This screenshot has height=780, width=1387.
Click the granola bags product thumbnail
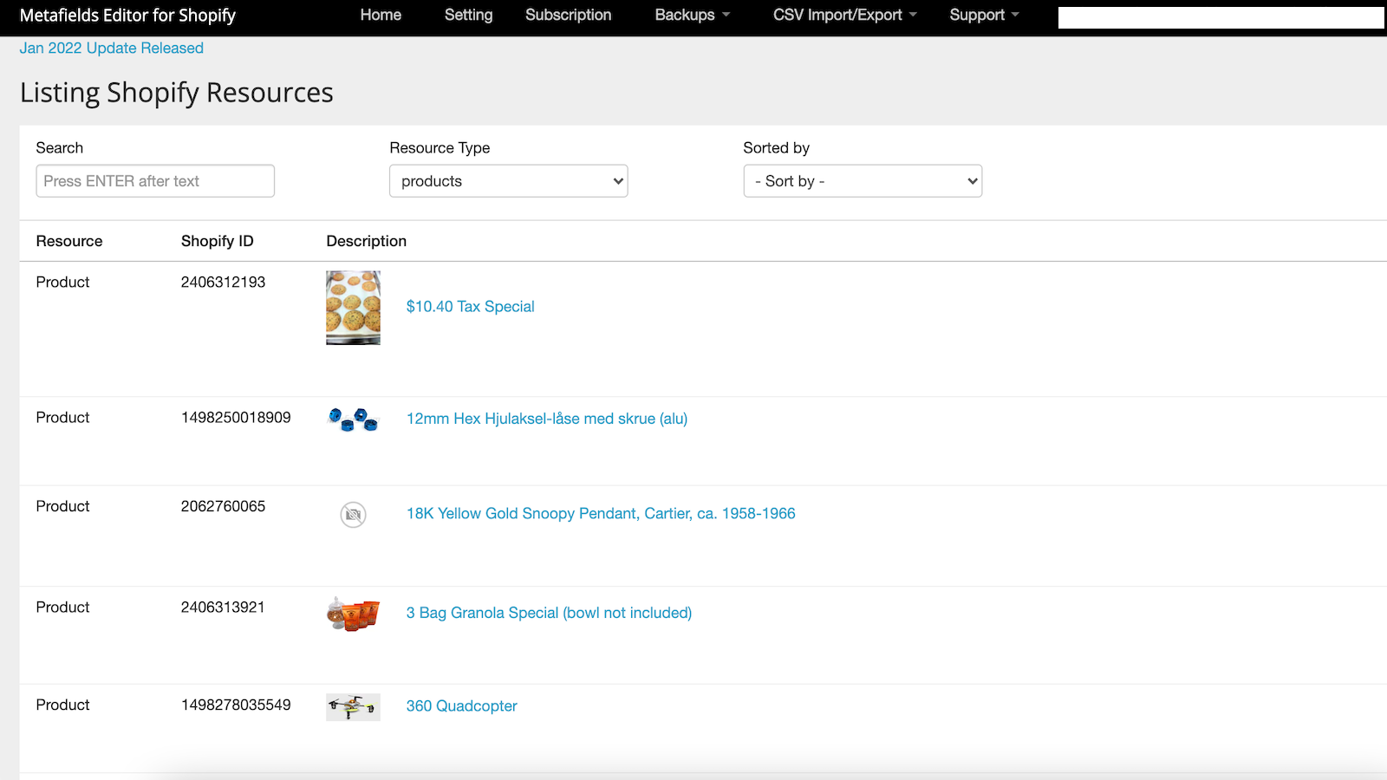pos(353,614)
